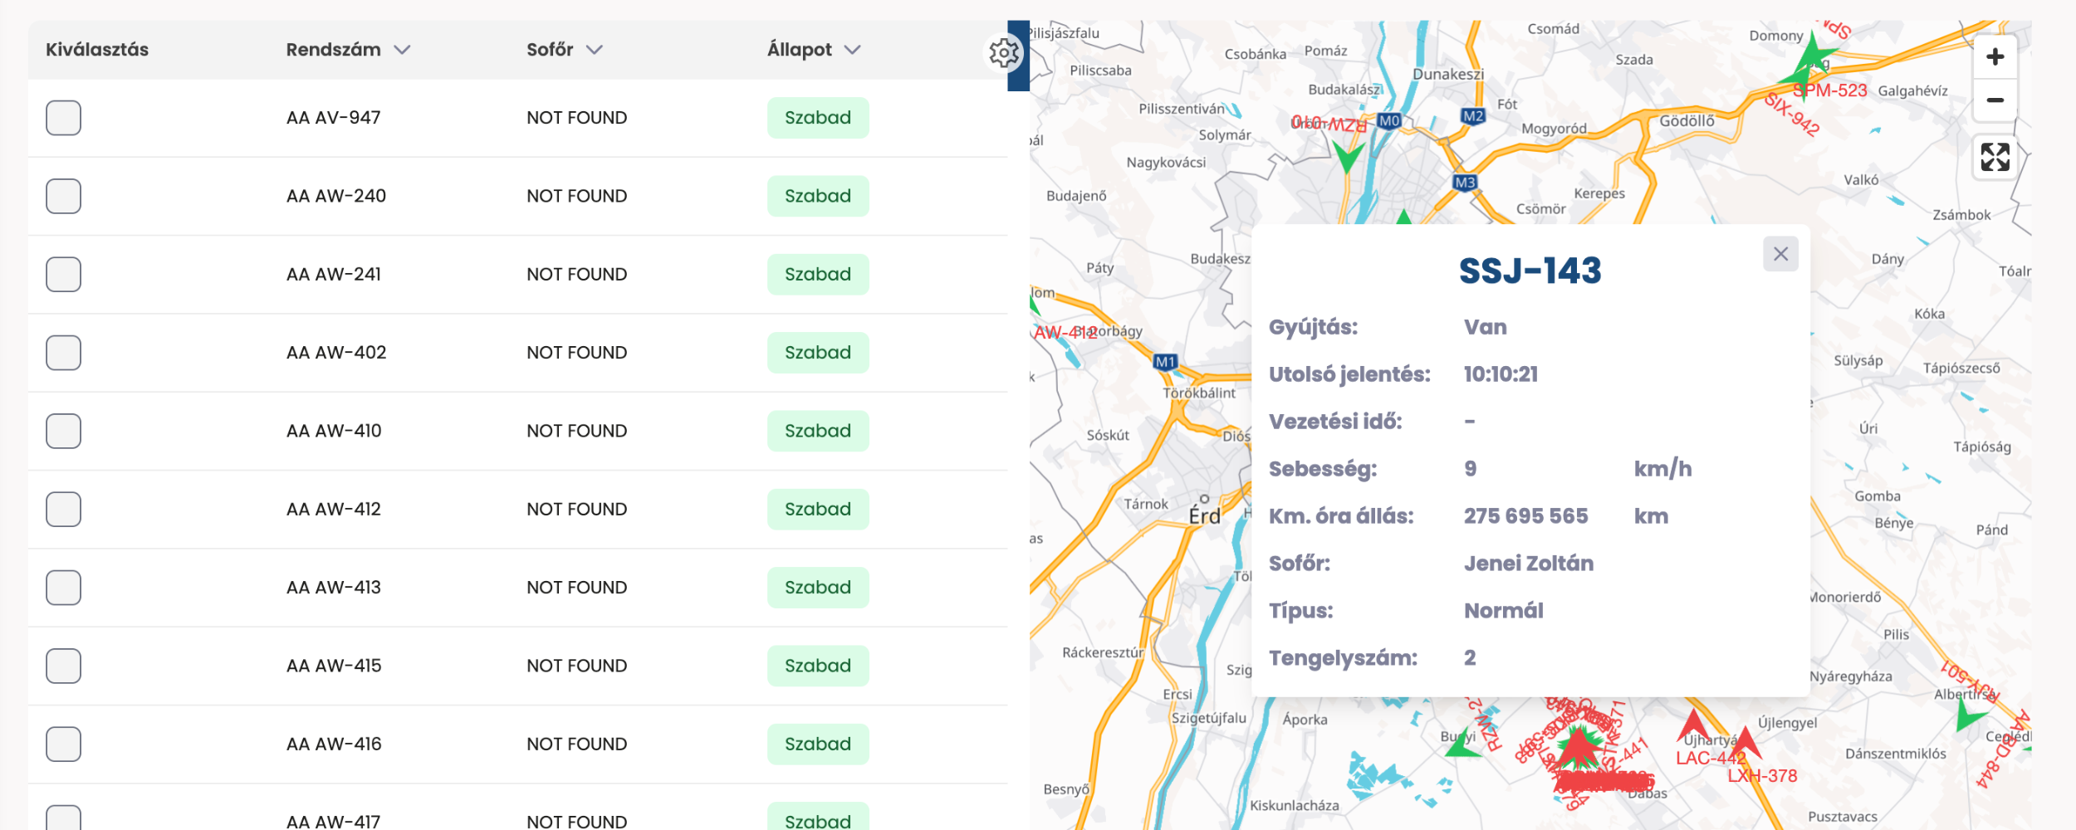The height and width of the screenshot is (830, 2076).
Task: Select the LAC-442 vehicle arrow on map
Action: 1693,727
